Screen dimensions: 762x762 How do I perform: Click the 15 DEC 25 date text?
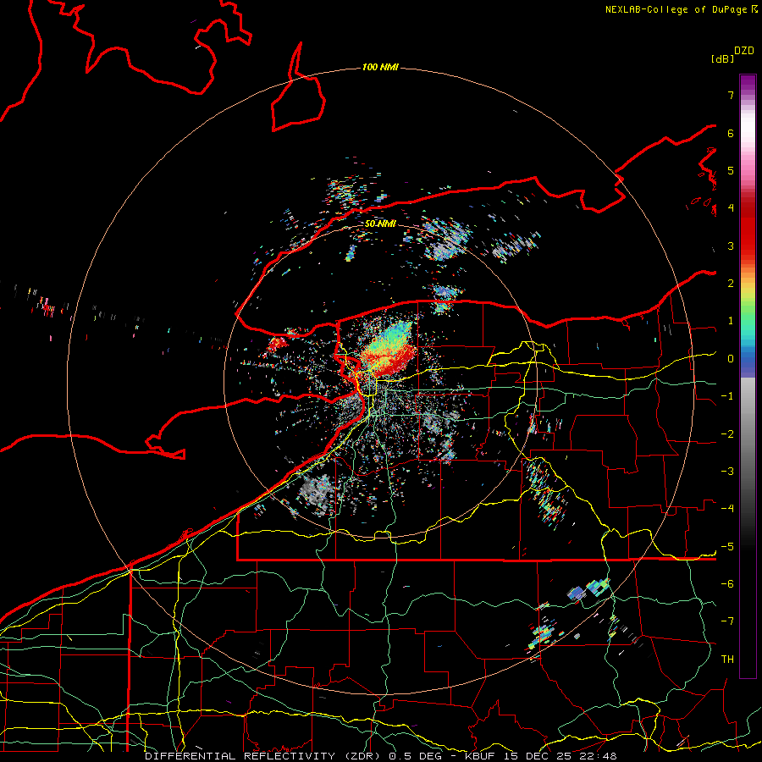(x=537, y=756)
